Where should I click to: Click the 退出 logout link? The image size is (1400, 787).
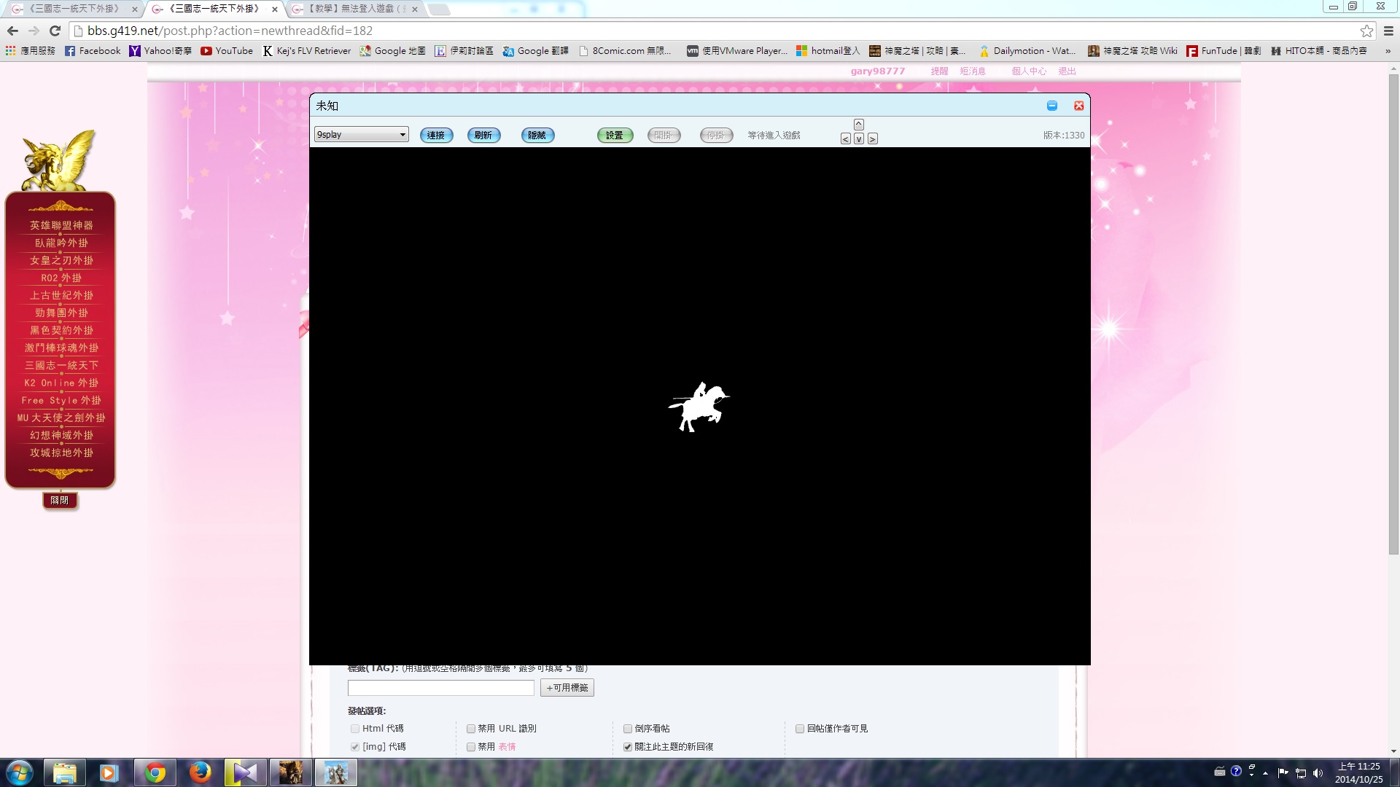coord(1067,71)
